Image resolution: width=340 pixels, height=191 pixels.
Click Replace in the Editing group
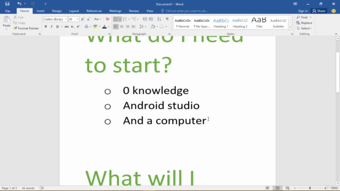click(304, 23)
